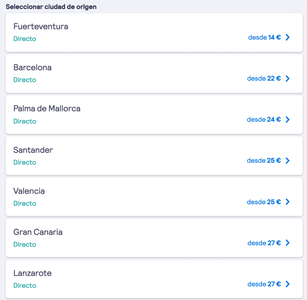Click the chevron arrow in the Valencia row
This screenshot has height=300, width=307.
[x=288, y=202]
